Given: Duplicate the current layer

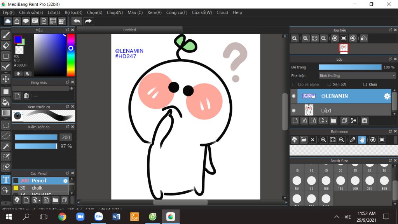Looking at the screenshot, I should pyautogui.click(x=344, y=121).
